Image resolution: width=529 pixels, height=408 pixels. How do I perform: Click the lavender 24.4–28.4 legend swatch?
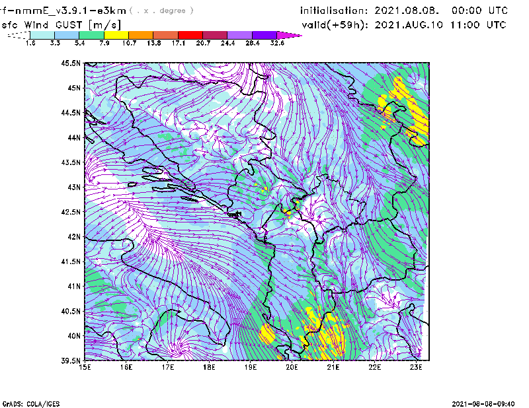tap(239, 35)
